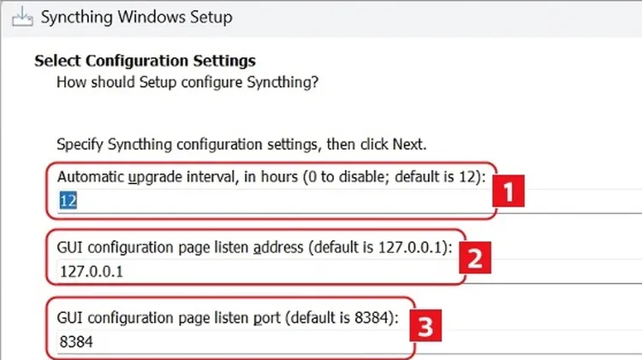Focus the GUI listen address input field
642x360 pixels.
(349, 271)
